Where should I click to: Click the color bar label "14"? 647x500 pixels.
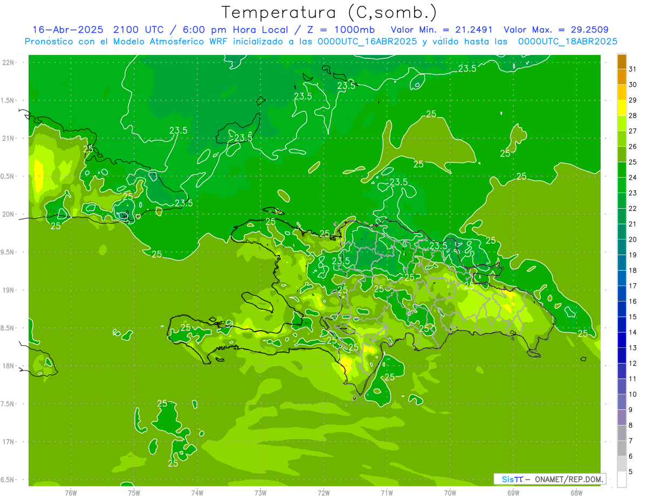(x=633, y=332)
